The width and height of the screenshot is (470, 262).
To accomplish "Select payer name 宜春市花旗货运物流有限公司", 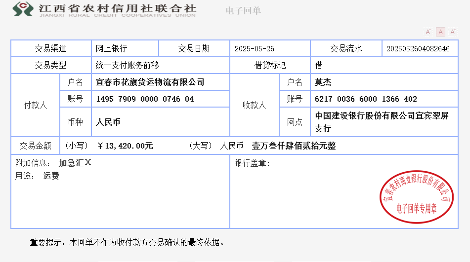I will point(150,82).
